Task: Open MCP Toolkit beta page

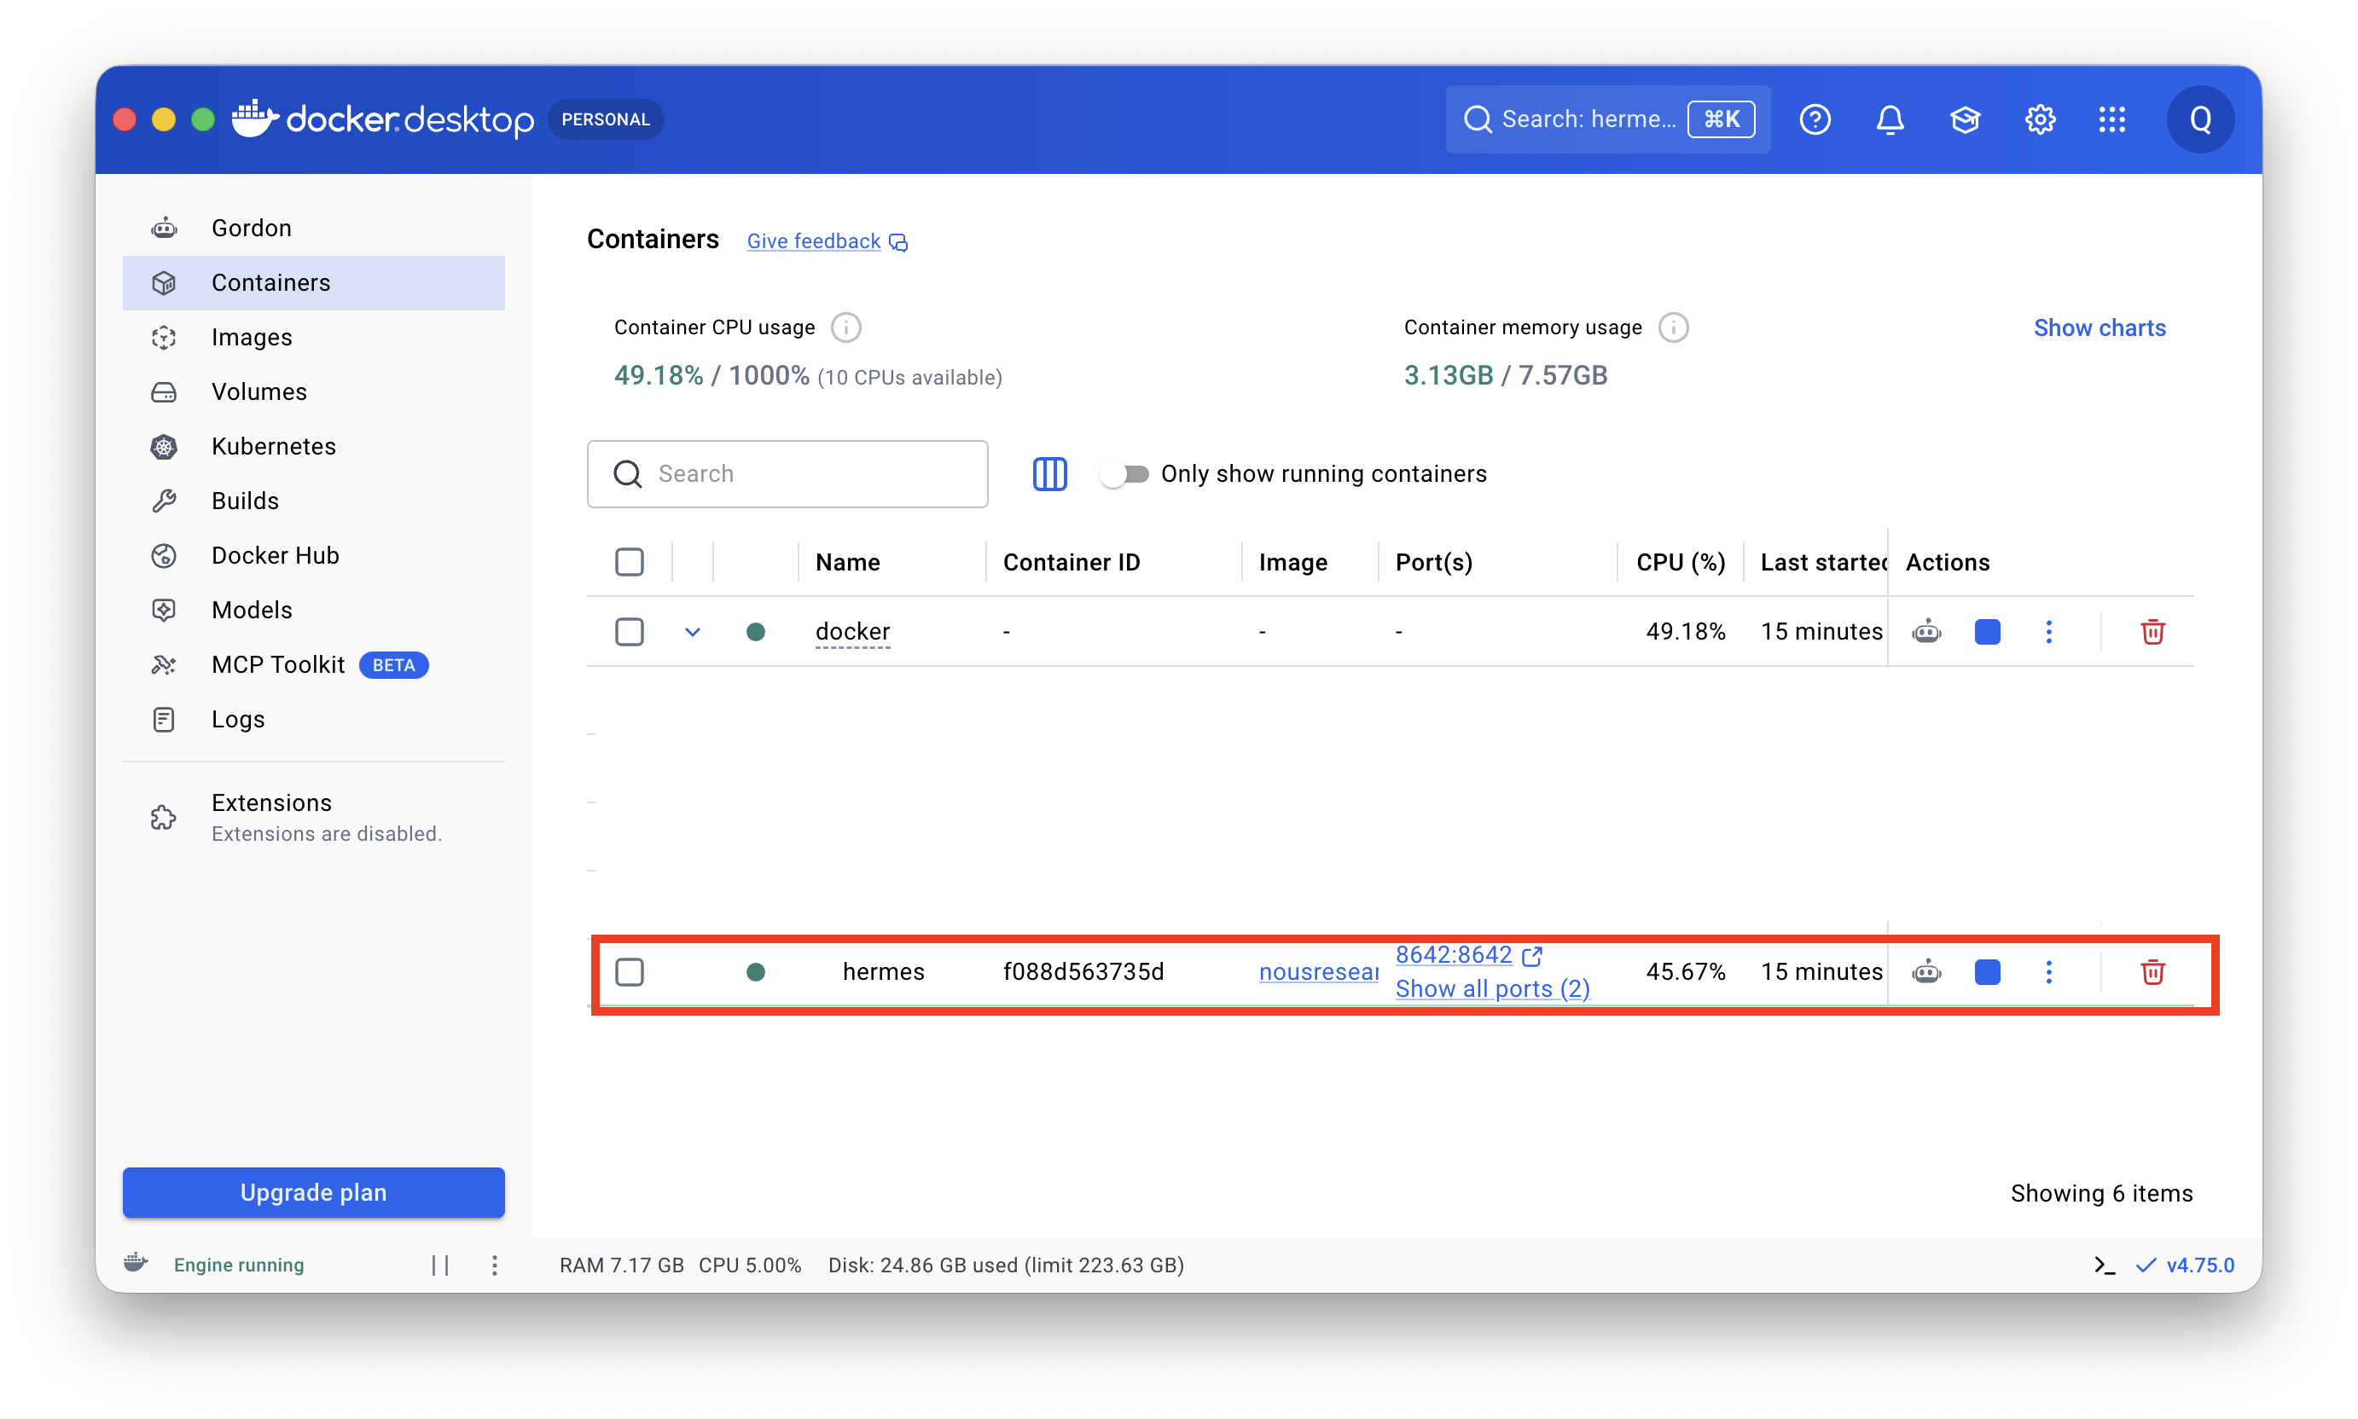Action: pos(313,663)
